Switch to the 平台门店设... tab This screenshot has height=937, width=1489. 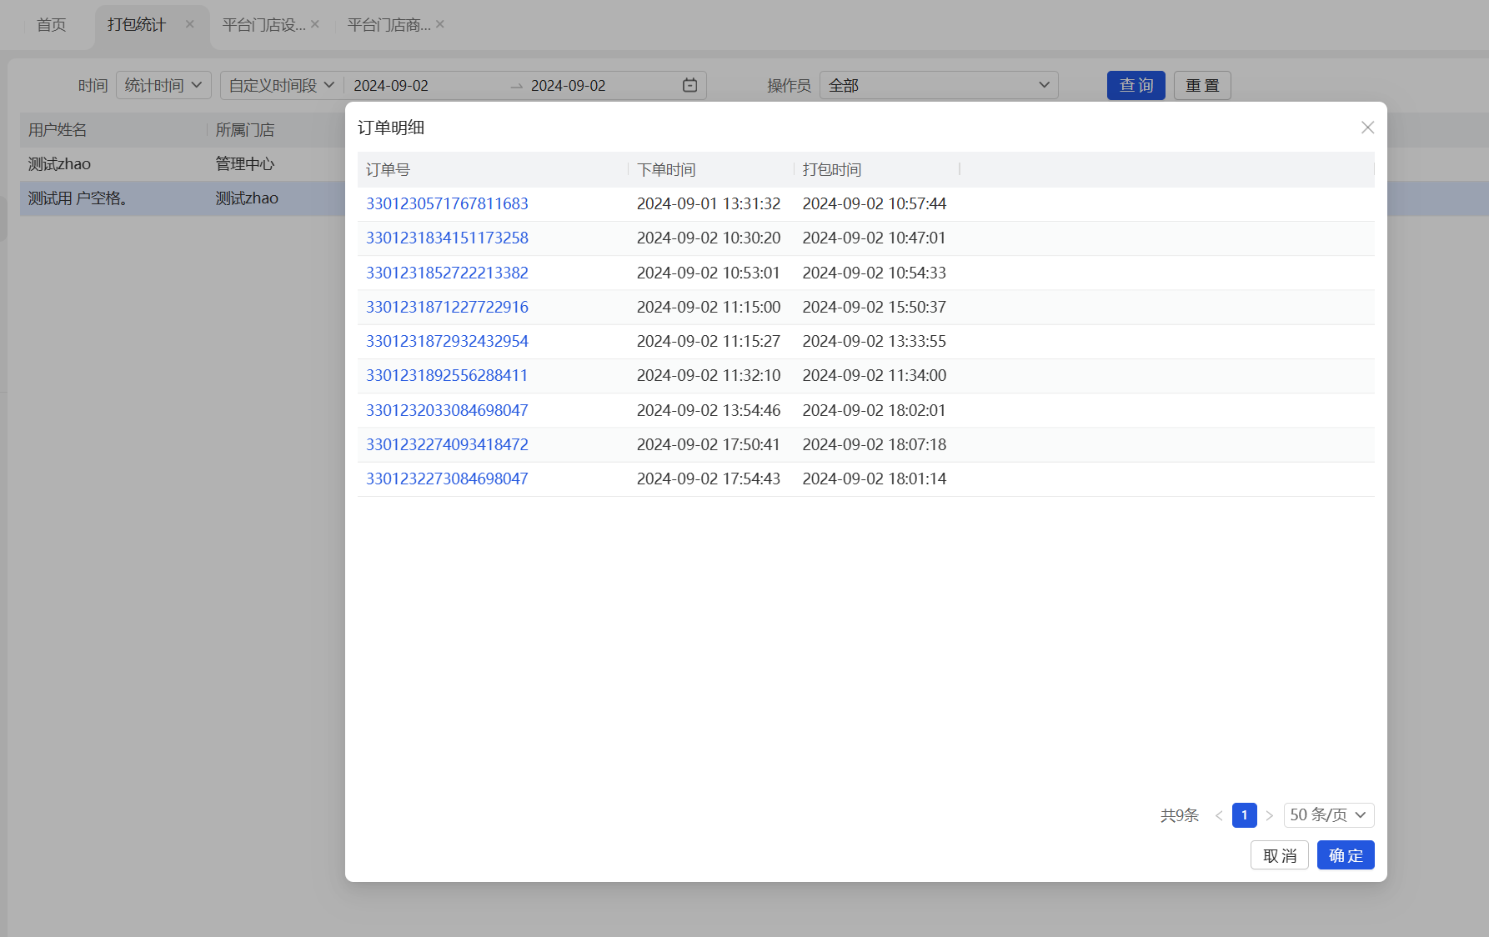[263, 25]
